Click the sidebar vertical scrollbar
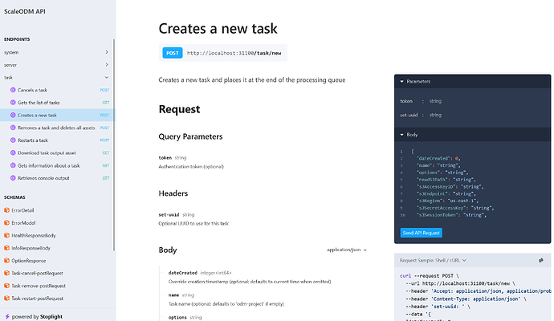 pyautogui.click(x=114, y=144)
